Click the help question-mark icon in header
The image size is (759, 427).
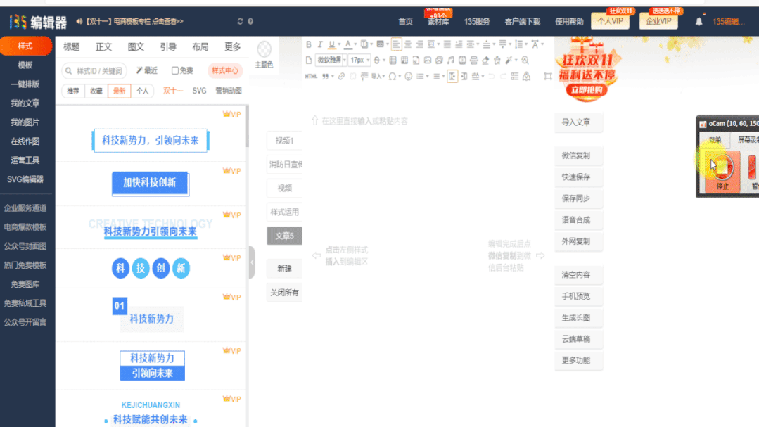[250, 21]
